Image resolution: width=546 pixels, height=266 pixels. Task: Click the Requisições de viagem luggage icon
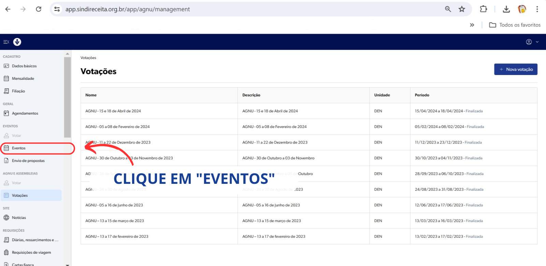coord(6,252)
